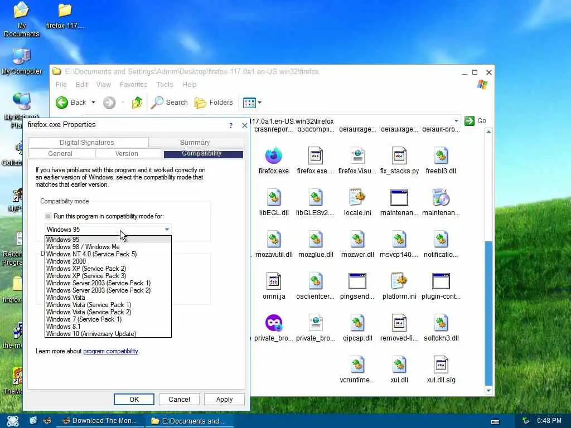This screenshot has width=571, height=428.
Task: Select the firefox.VisualElements file icon
Action: point(357,156)
